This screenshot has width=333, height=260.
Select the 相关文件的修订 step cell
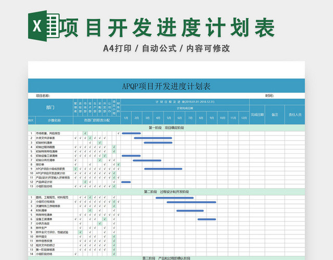54,245
